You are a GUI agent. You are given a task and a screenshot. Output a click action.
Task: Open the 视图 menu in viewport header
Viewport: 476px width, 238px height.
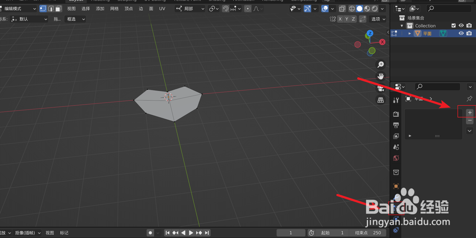(x=71, y=9)
